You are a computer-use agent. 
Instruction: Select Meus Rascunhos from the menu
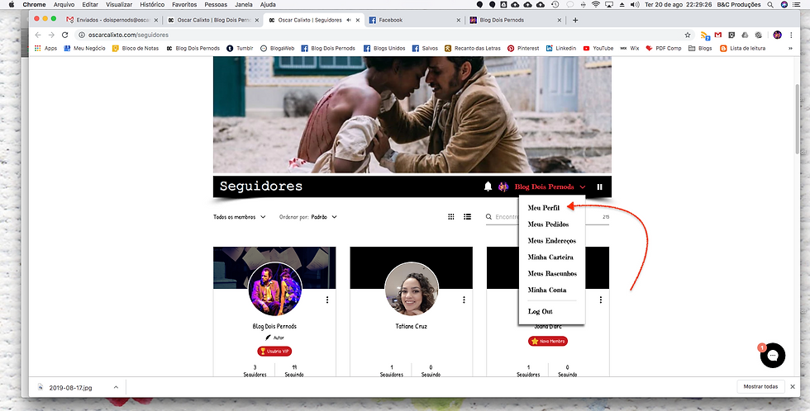552,274
